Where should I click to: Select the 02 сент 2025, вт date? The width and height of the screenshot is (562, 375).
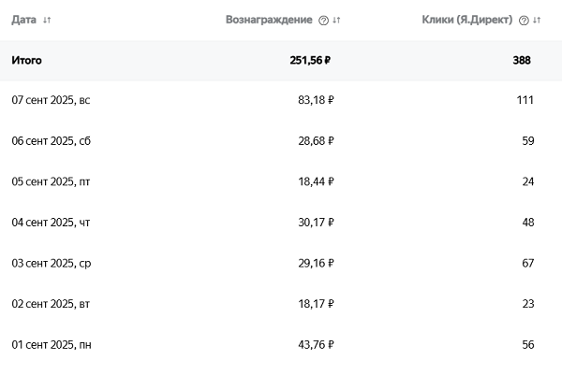tap(52, 304)
